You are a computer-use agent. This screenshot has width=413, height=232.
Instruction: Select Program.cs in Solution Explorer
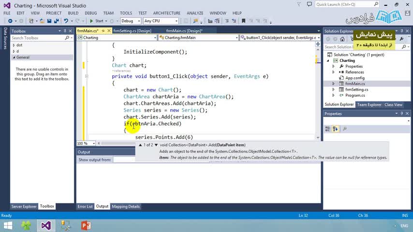[355, 95]
